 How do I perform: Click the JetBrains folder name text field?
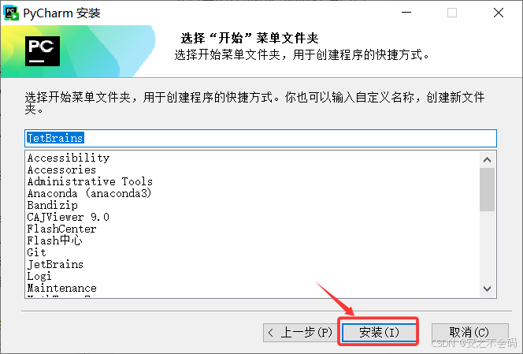point(261,138)
